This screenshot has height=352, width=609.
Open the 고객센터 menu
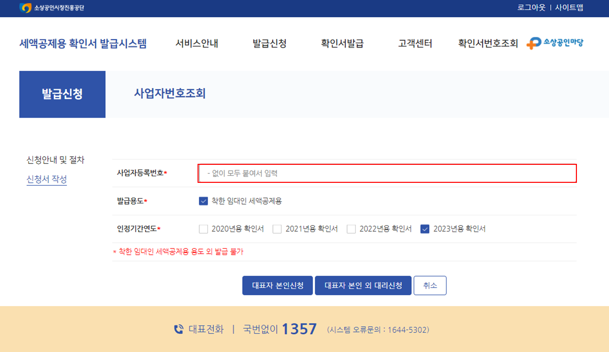(415, 43)
